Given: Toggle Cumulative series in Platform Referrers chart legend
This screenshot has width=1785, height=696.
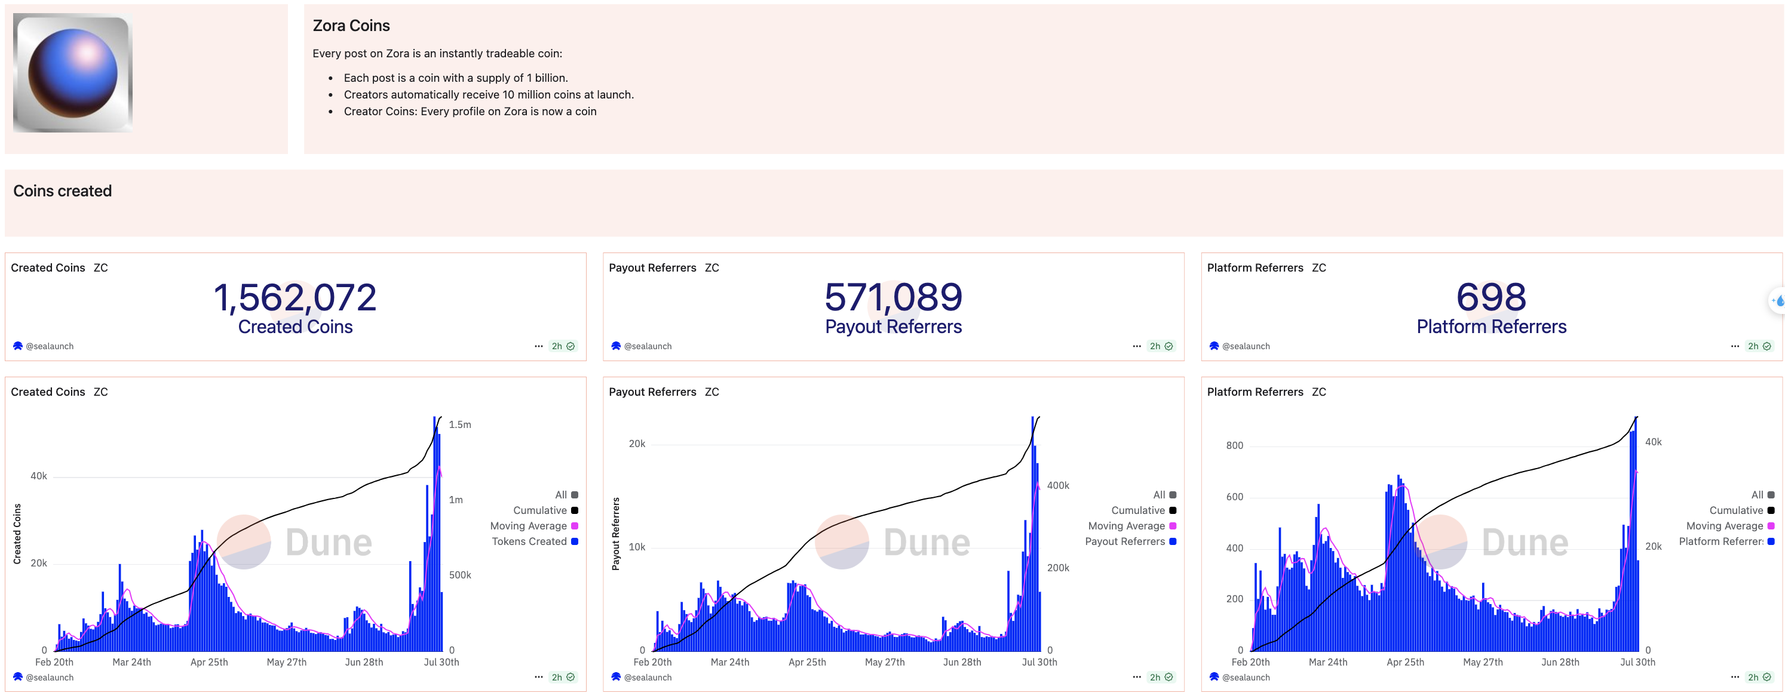Looking at the screenshot, I should click(1742, 510).
